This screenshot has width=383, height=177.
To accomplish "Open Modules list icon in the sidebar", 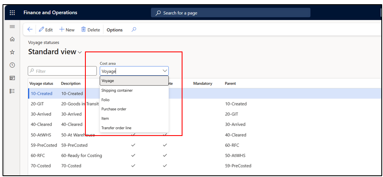I will (12, 91).
